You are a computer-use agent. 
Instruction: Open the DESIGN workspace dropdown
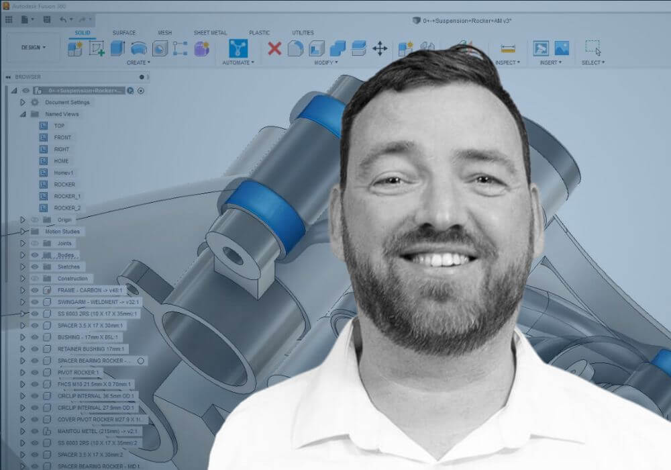(x=34, y=48)
